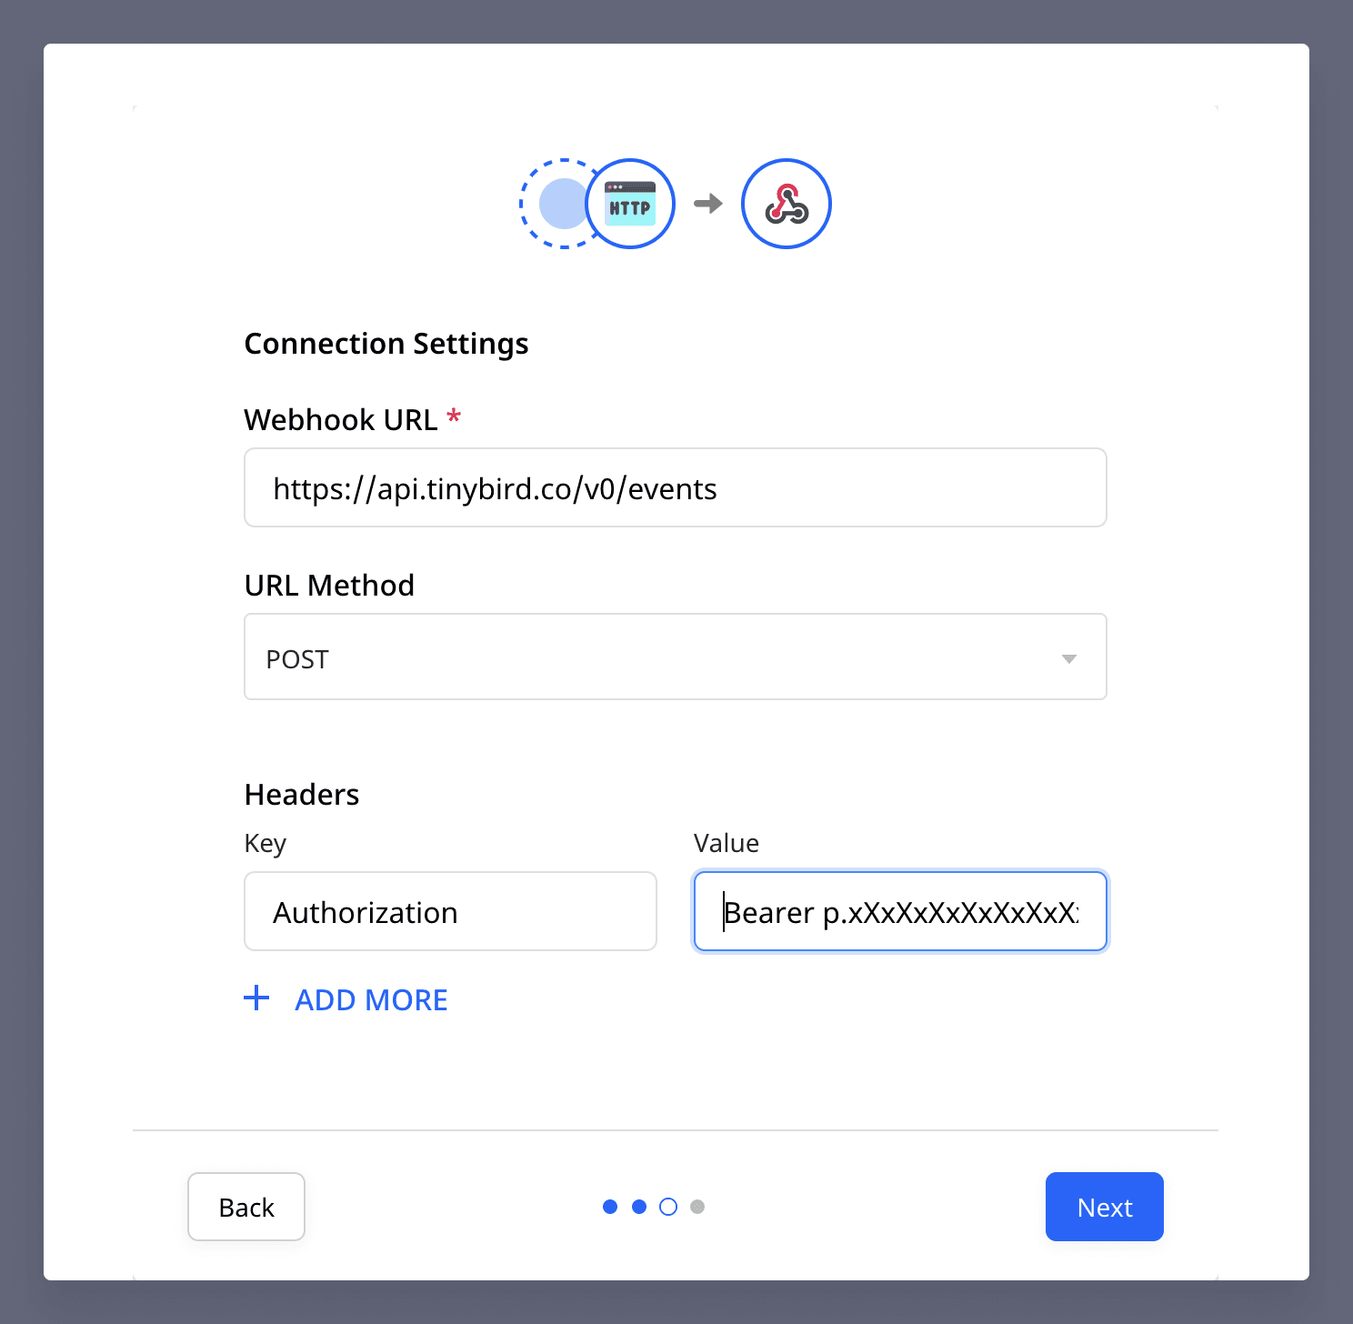Click the webhook destination icon
The width and height of the screenshot is (1353, 1324).
[x=787, y=204]
